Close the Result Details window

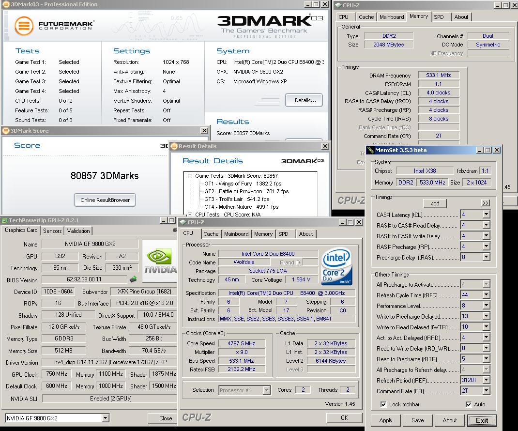pyautogui.click(x=325, y=146)
